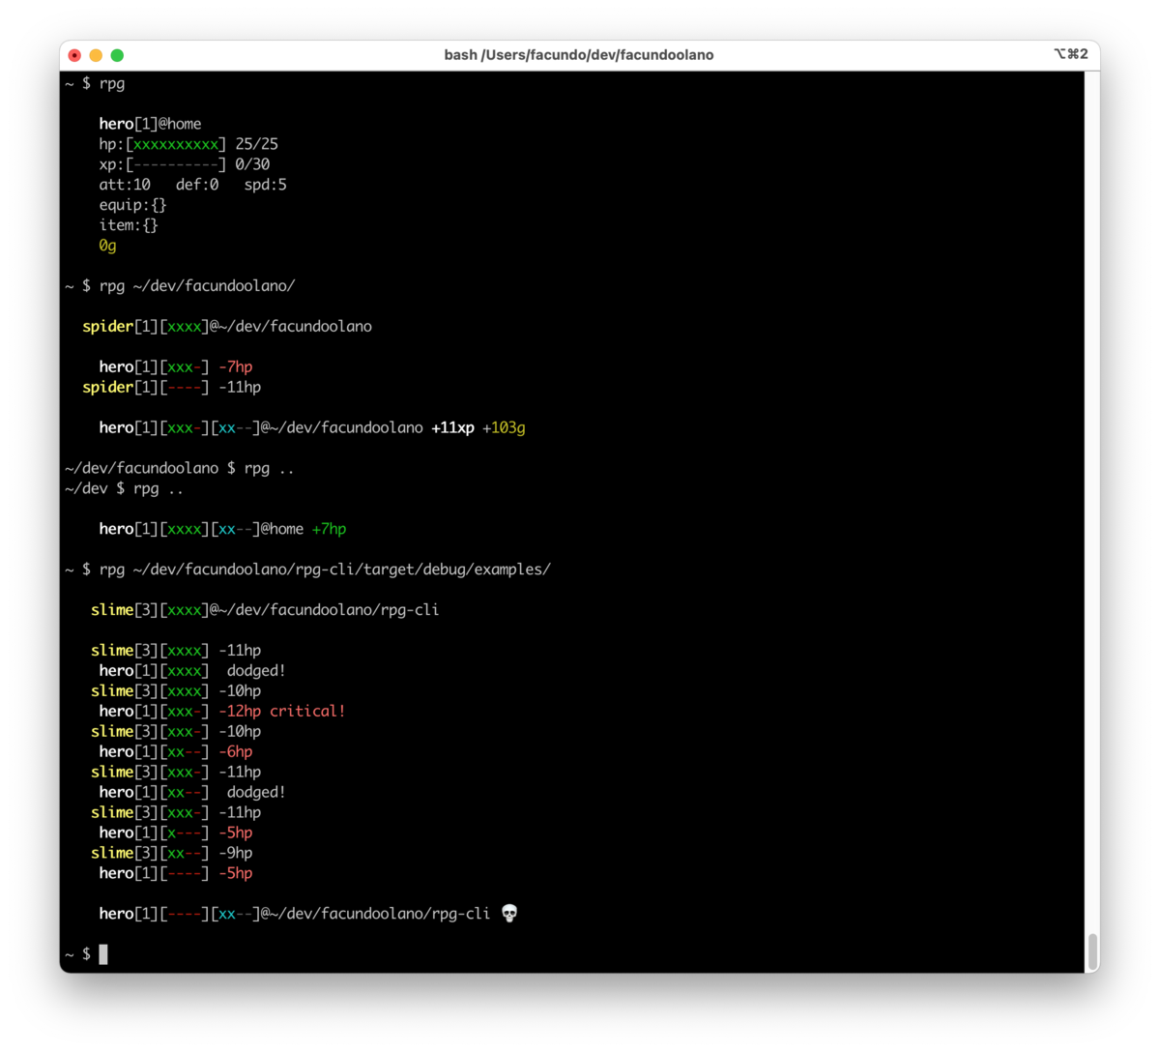Click the red close traffic light
Viewport: 1160px width, 1052px height.
pyautogui.click(x=73, y=55)
